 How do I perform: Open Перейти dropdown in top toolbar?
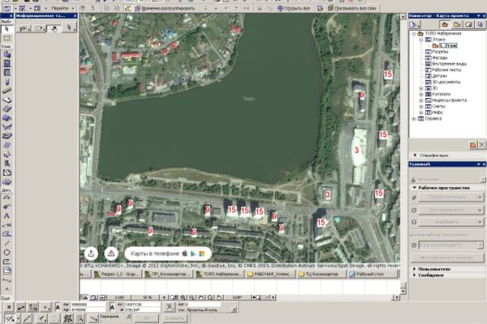[x=62, y=8]
